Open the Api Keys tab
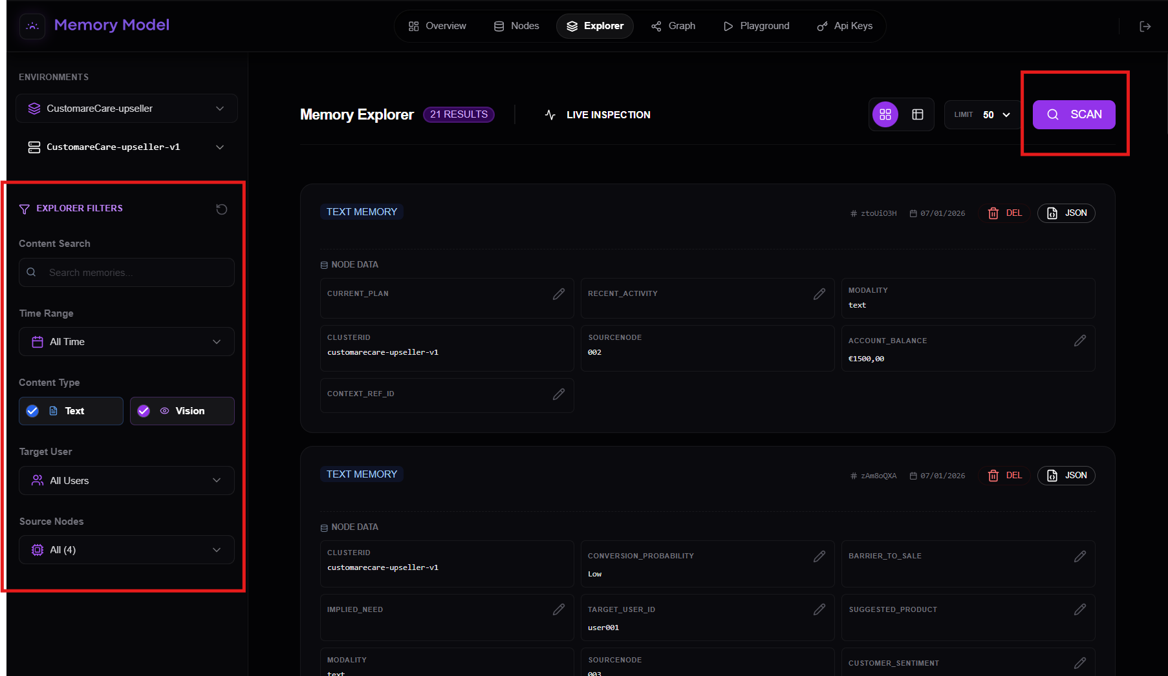Image resolution: width=1168 pixels, height=676 pixels. point(845,26)
